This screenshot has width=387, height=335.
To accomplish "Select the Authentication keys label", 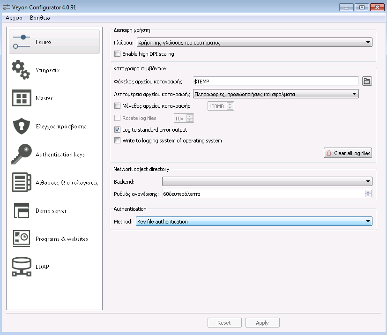I will click(60, 155).
